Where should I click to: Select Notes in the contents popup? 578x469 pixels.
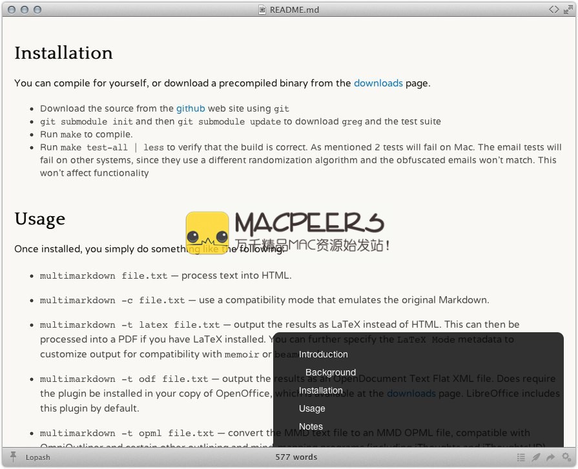(311, 426)
